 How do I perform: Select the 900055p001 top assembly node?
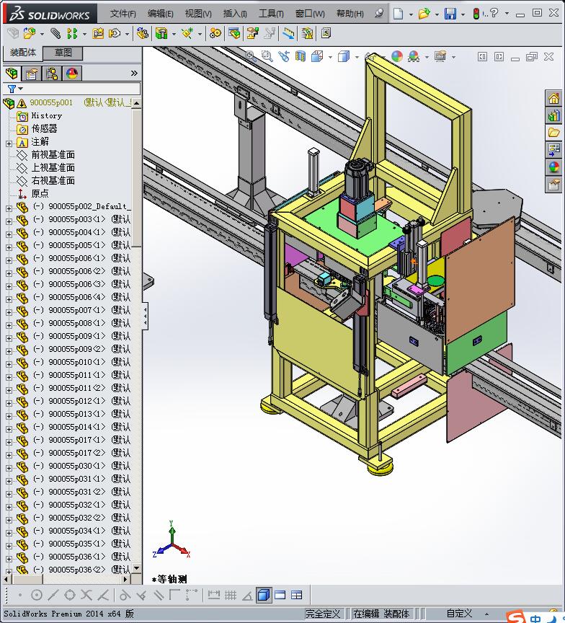tap(51, 102)
